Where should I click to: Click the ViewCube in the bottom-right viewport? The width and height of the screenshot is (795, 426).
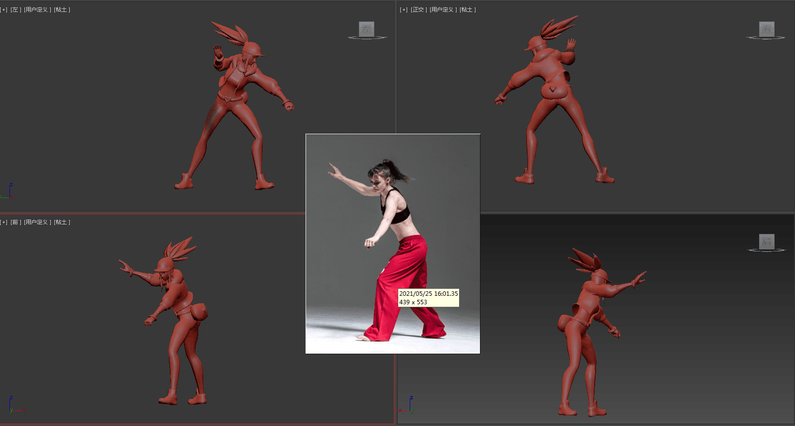point(767,242)
